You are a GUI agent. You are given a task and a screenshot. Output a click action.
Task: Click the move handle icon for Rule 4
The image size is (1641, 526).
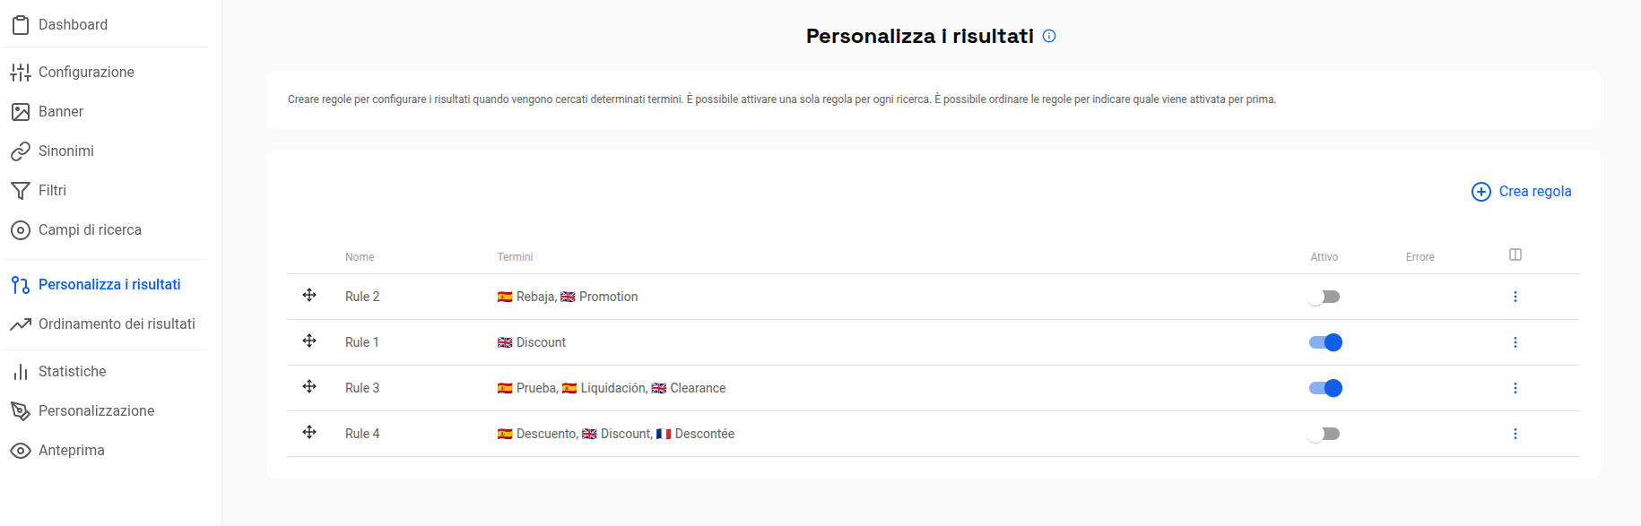click(x=309, y=432)
